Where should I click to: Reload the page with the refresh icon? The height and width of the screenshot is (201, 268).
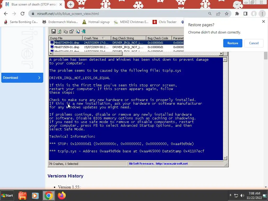(23, 14)
